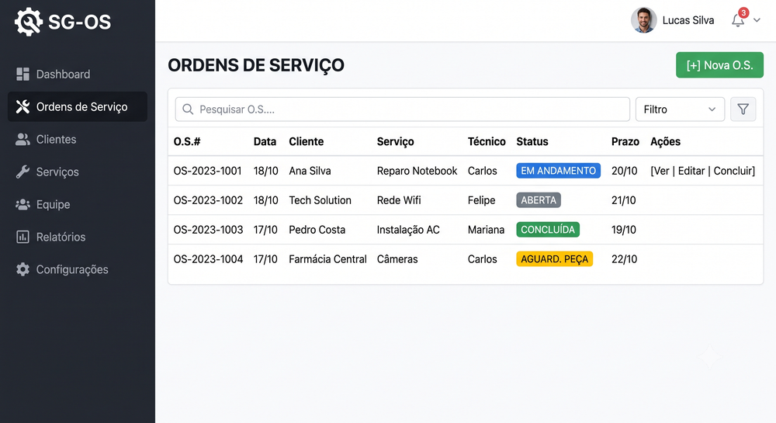Viewport: 776px width, 423px height.
Task: Open Configurações menu item
Action: 78,269
